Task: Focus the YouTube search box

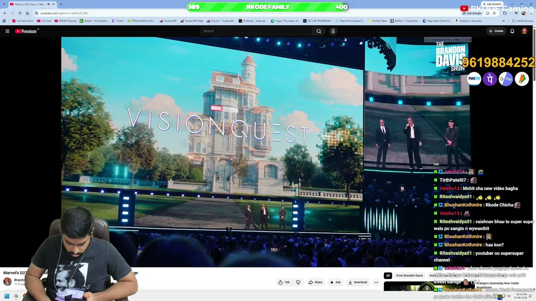Action: click(x=256, y=31)
